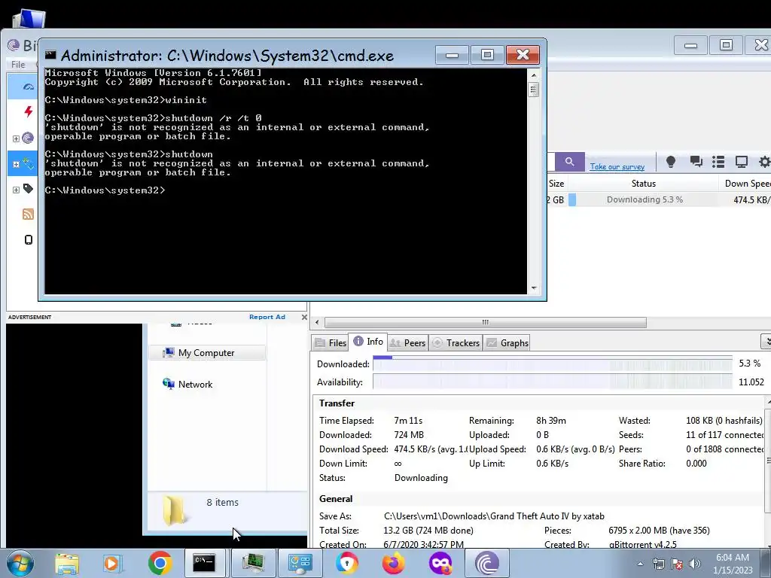This screenshot has height=578, width=771.
Task: Select the red lightning bolt sidebar icon
Action: click(28, 111)
